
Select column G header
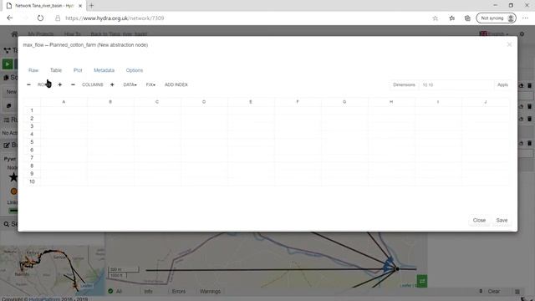[x=344, y=102]
